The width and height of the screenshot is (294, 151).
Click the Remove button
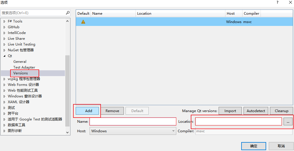click(x=112, y=111)
